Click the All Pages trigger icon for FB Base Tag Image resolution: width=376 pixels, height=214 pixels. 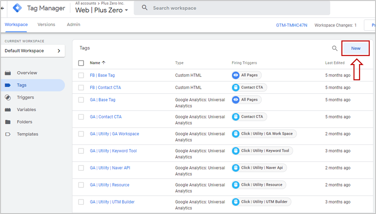[x=236, y=75]
